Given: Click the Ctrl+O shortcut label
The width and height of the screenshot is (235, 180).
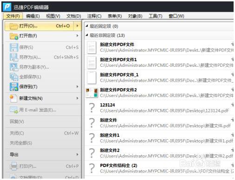Looking at the screenshot, I should [63, 26].
